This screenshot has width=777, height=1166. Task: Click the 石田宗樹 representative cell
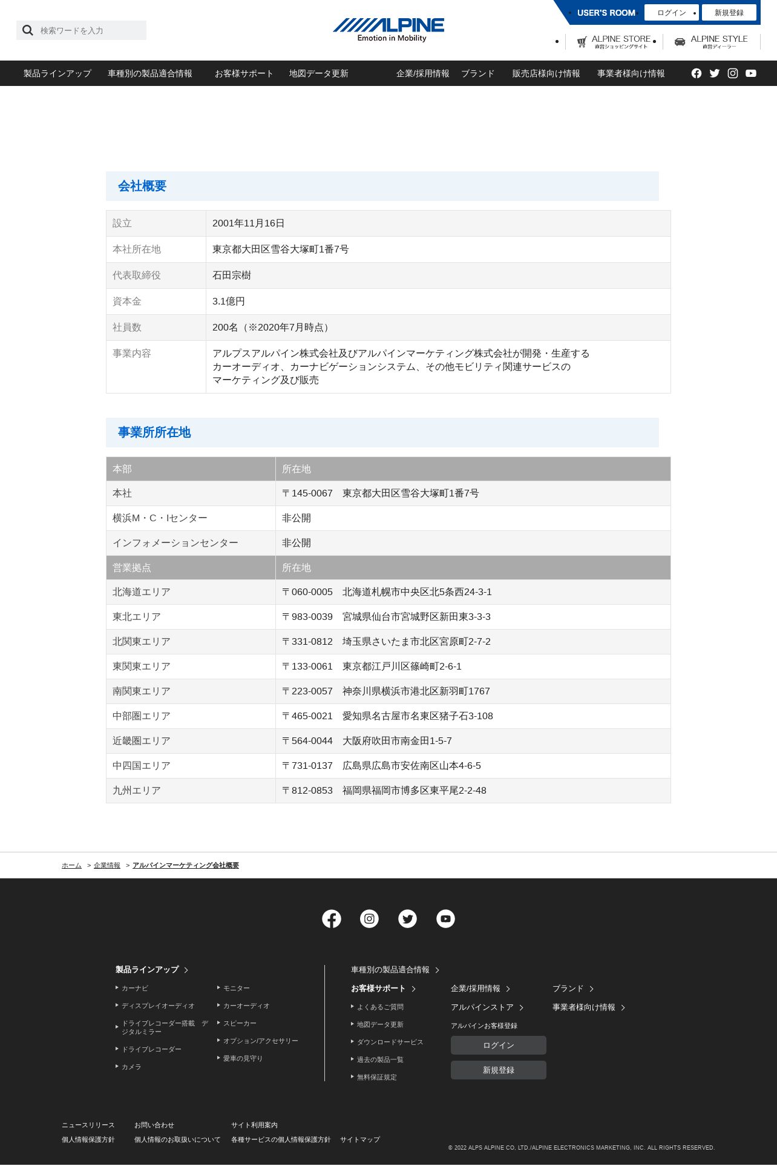click(438, 275)
